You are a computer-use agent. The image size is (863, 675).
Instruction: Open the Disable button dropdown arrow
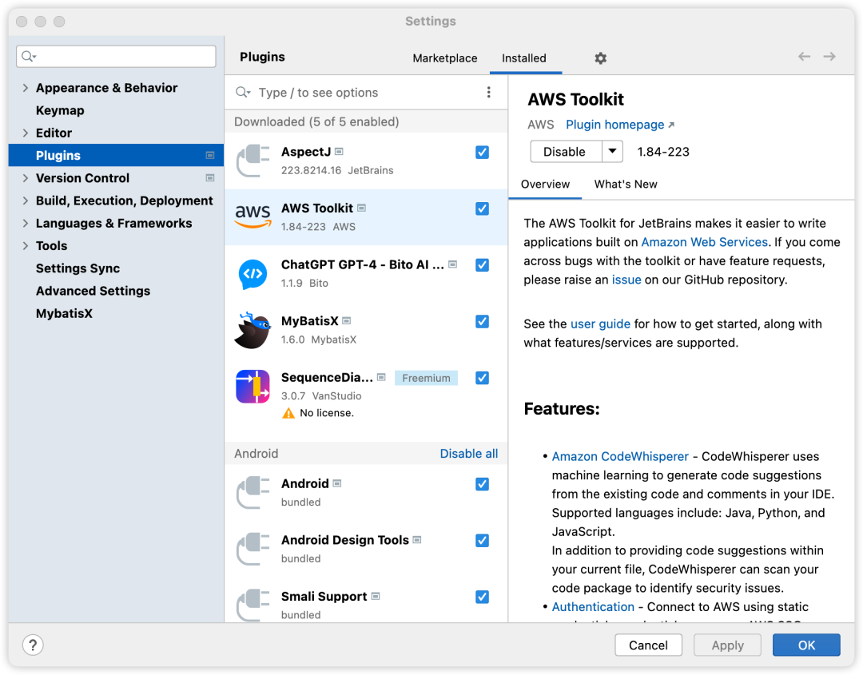[x=612, y=151]
